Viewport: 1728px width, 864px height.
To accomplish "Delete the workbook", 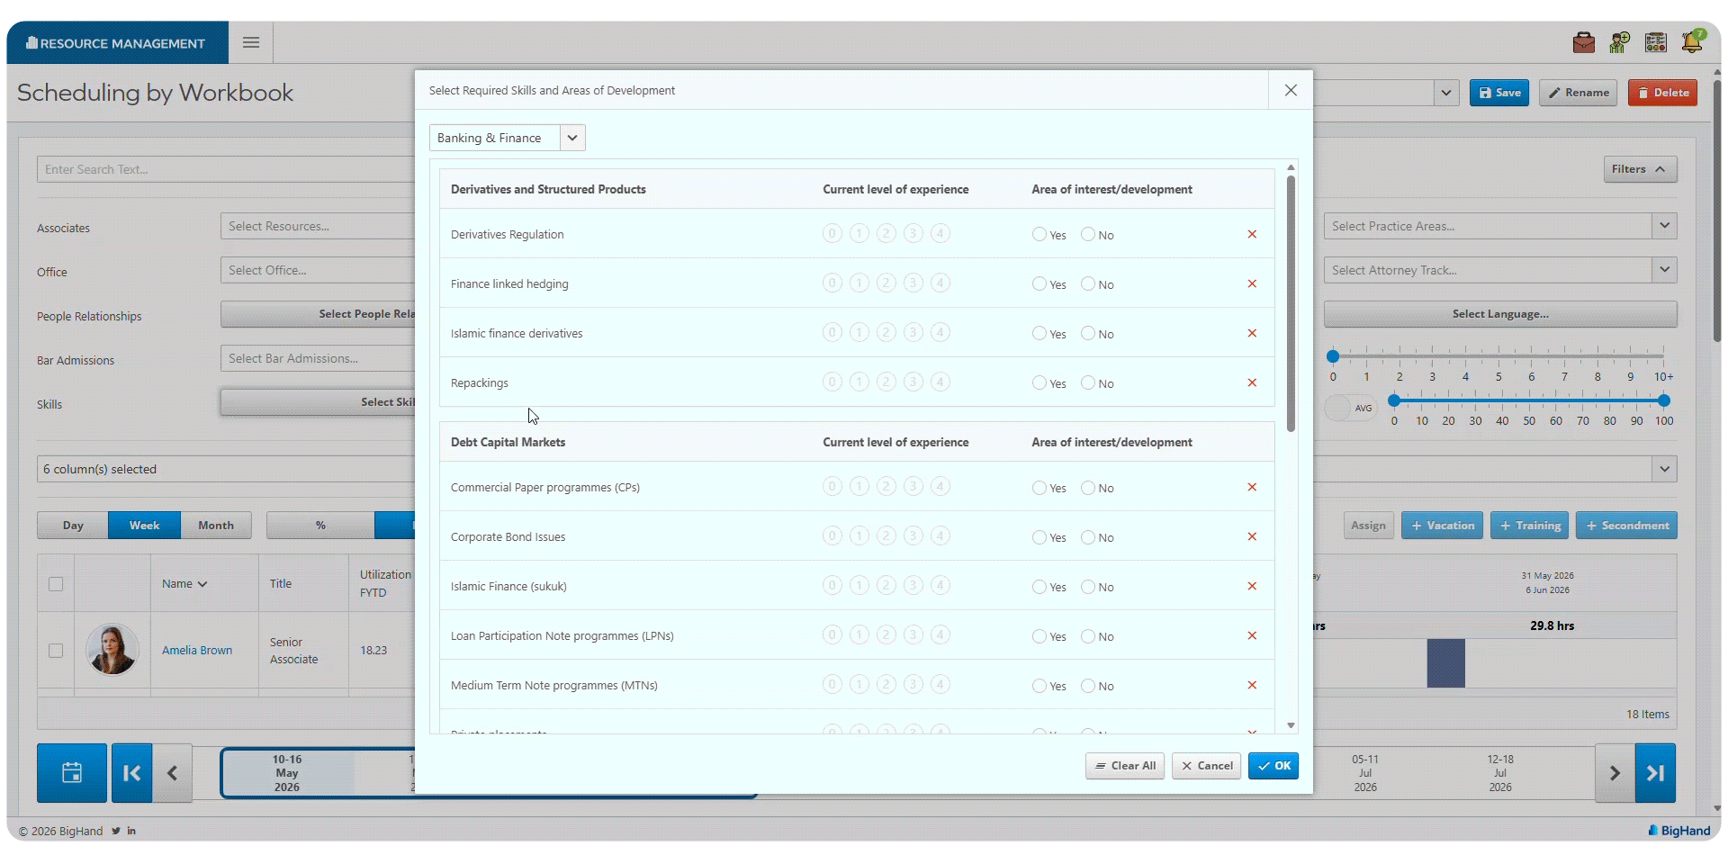I will point(1662,93).
